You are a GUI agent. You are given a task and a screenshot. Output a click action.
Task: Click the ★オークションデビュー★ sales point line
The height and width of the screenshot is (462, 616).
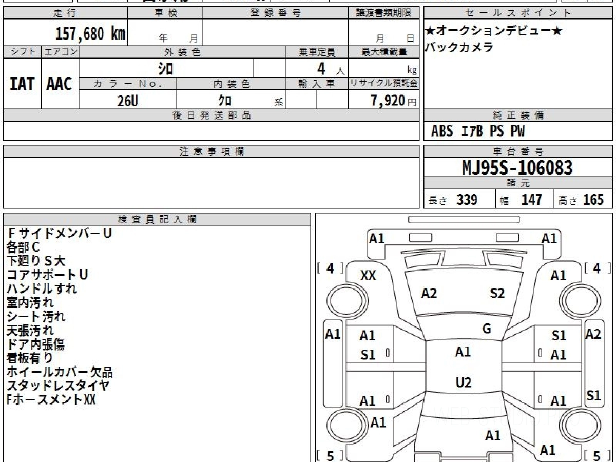[494, 31]
